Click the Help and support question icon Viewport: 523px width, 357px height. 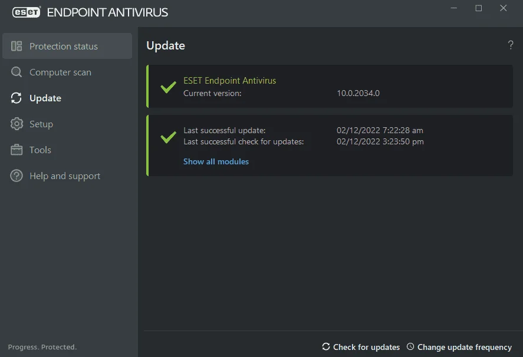(17, 176)
